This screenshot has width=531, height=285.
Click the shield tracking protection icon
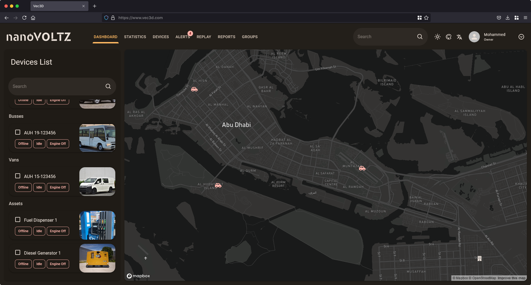pyautogui.click(x=106, y=18)
